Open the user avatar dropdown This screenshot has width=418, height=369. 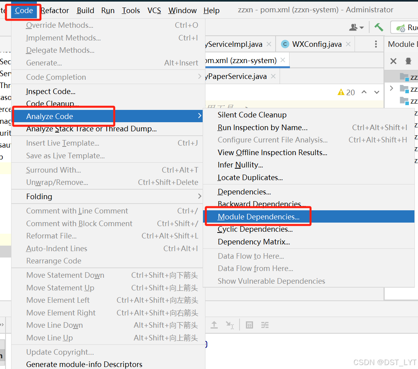pos(357,27)
